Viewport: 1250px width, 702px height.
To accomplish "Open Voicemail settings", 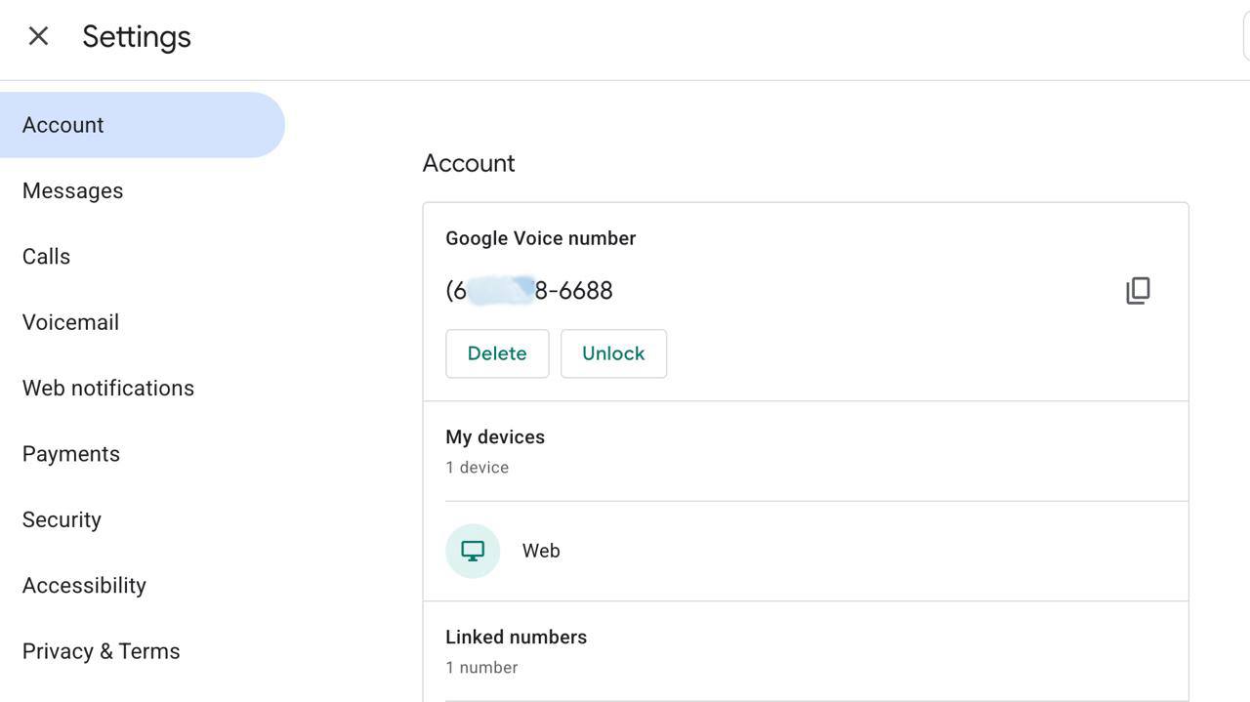I will [x=70, y=322].
